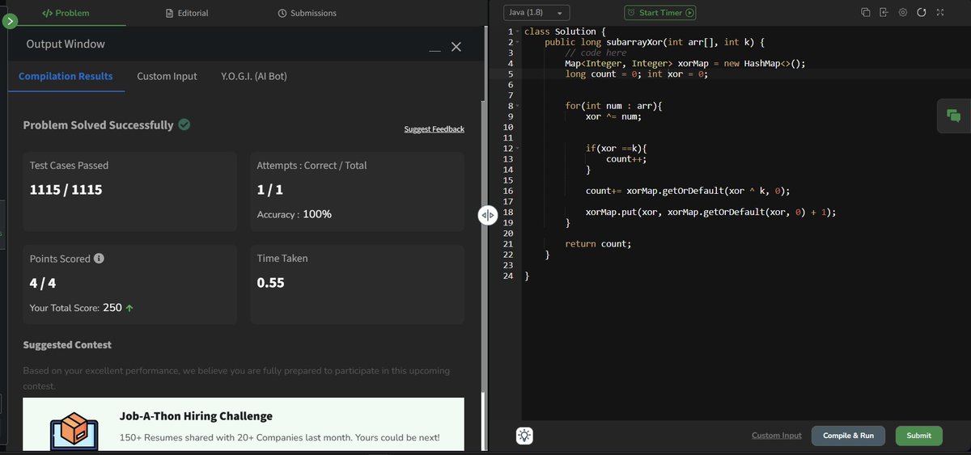971x455 pixels.
Task: Click the 'Suggested Contest' heading
Action: pos(67,345)
